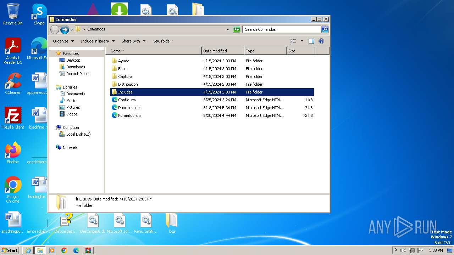Viewport: 454px width, 255px height.
Task: Sort by the Size column header
Action: tap(301, 51)
